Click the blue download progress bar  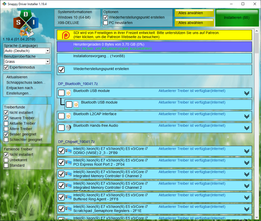coord(154,46)
